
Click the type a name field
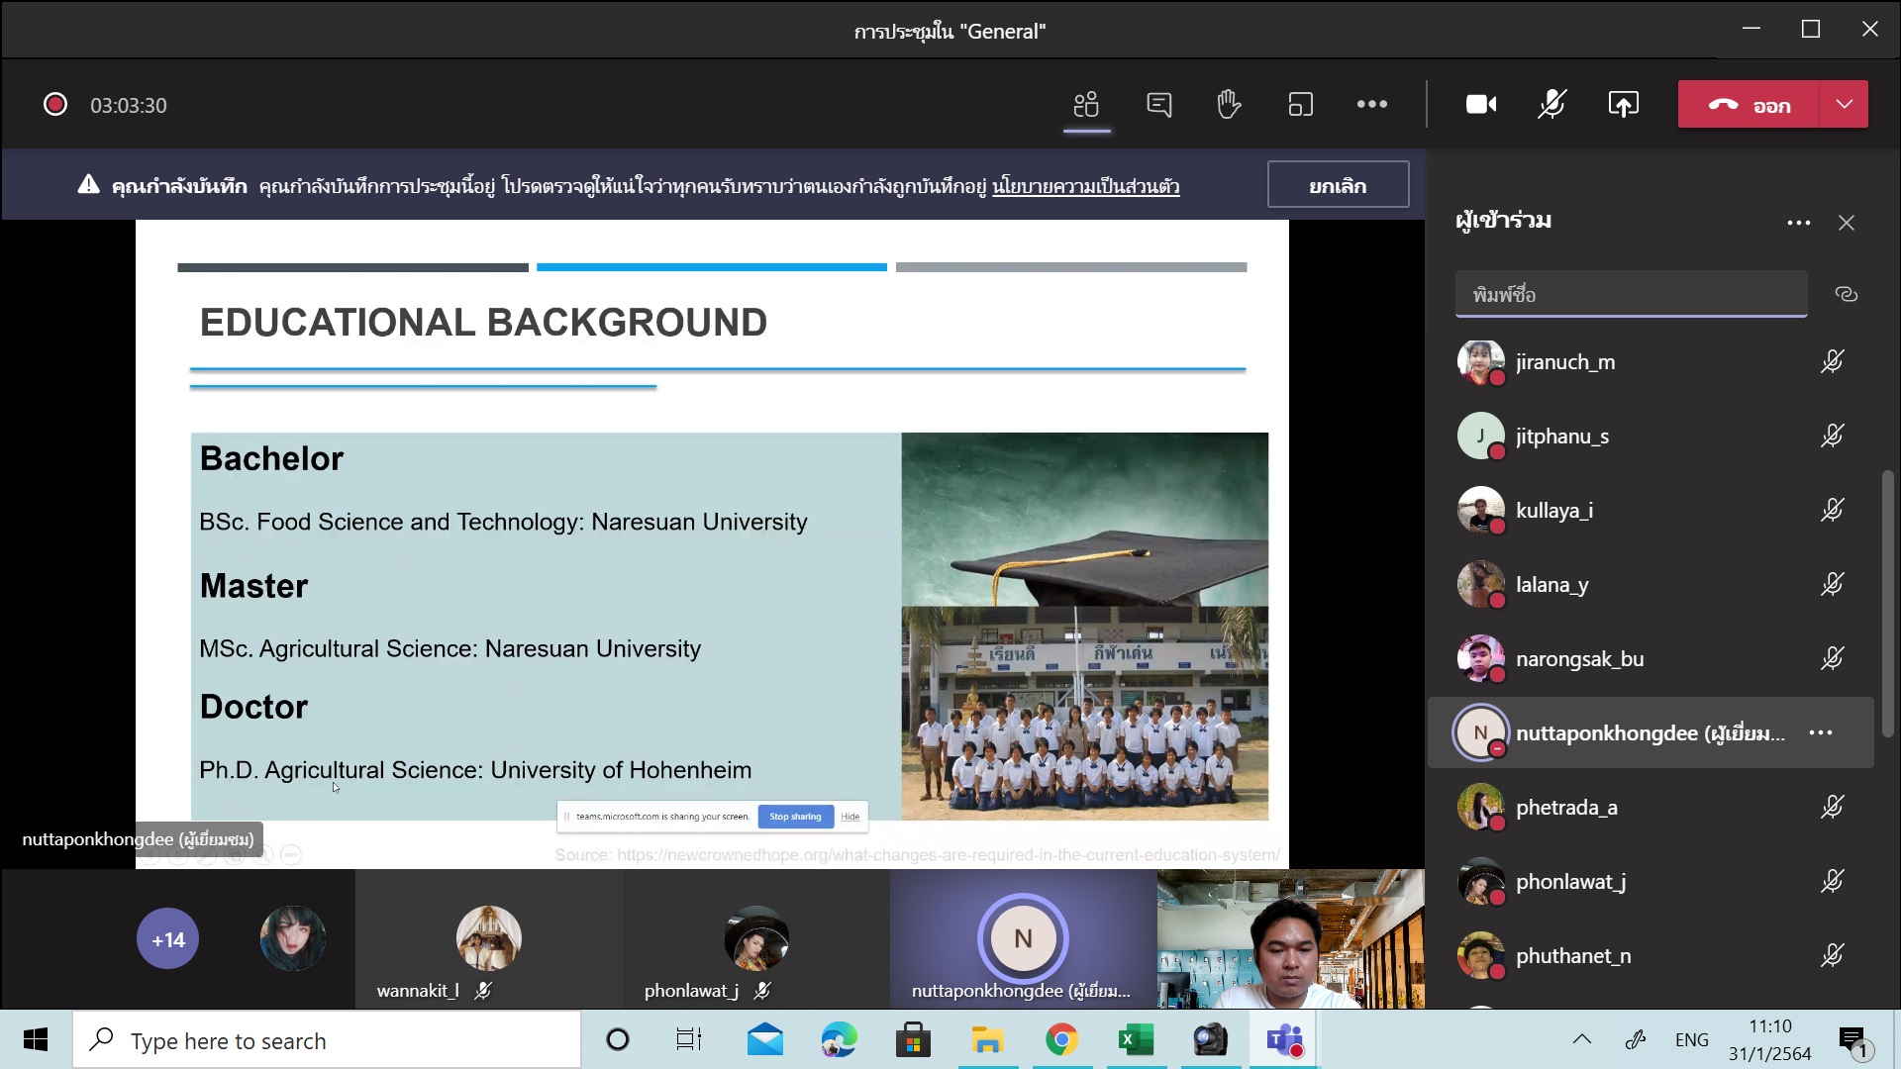[x=1631, y=294]
